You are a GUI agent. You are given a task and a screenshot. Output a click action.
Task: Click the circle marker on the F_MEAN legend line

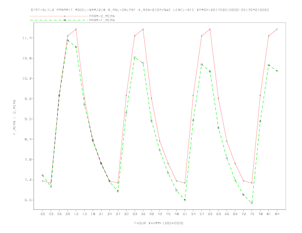click(65, 20)
